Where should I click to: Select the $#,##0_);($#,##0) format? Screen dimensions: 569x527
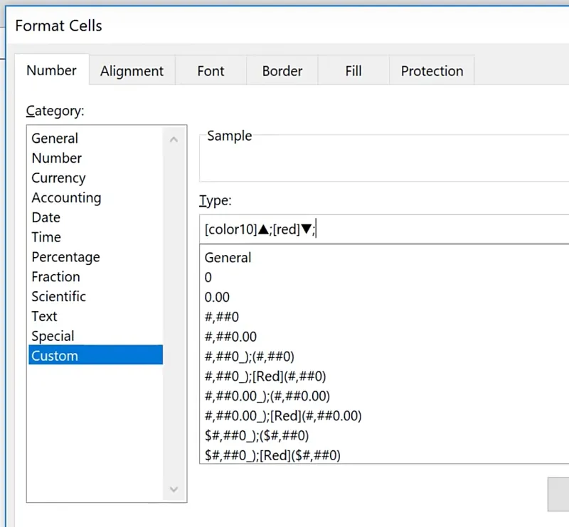(x=257, y=435)
